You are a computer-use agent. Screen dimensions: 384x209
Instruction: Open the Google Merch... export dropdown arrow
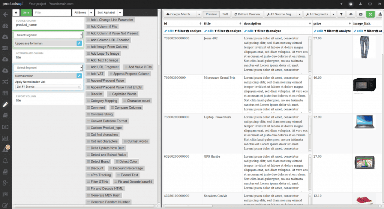pyautogui.click(x=199, y=14)
